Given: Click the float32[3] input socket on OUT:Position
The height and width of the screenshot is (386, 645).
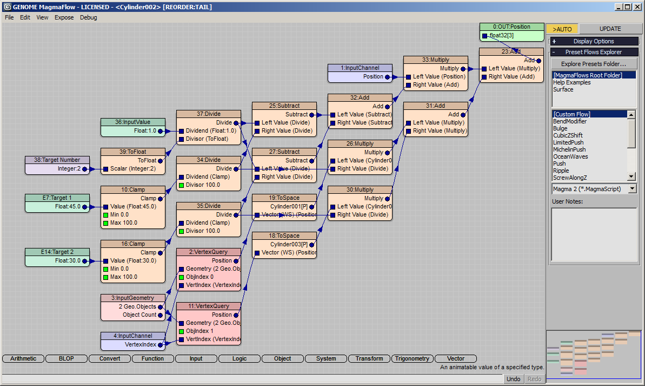Looking at the screenshot, I should coord(484,36).
